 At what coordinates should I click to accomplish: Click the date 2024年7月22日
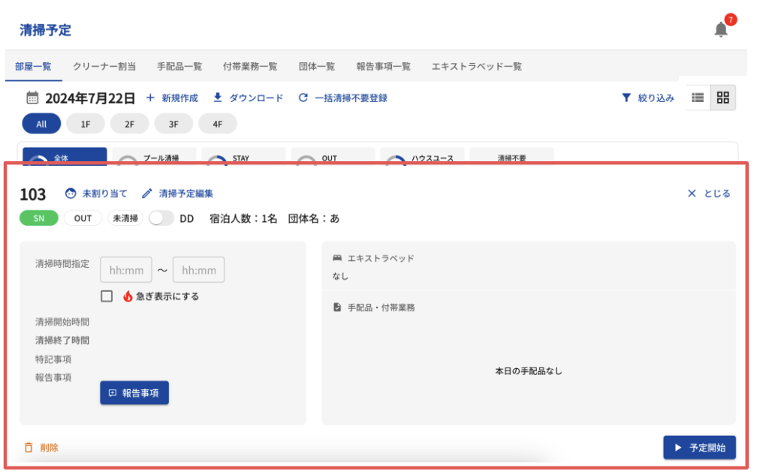(90, 98)
